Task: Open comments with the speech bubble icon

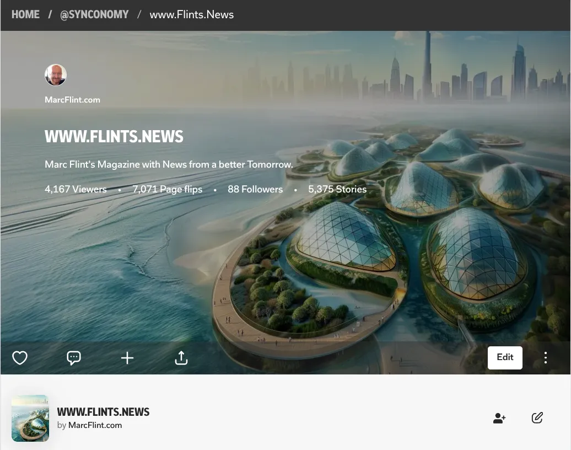Action: pos(73,358)
